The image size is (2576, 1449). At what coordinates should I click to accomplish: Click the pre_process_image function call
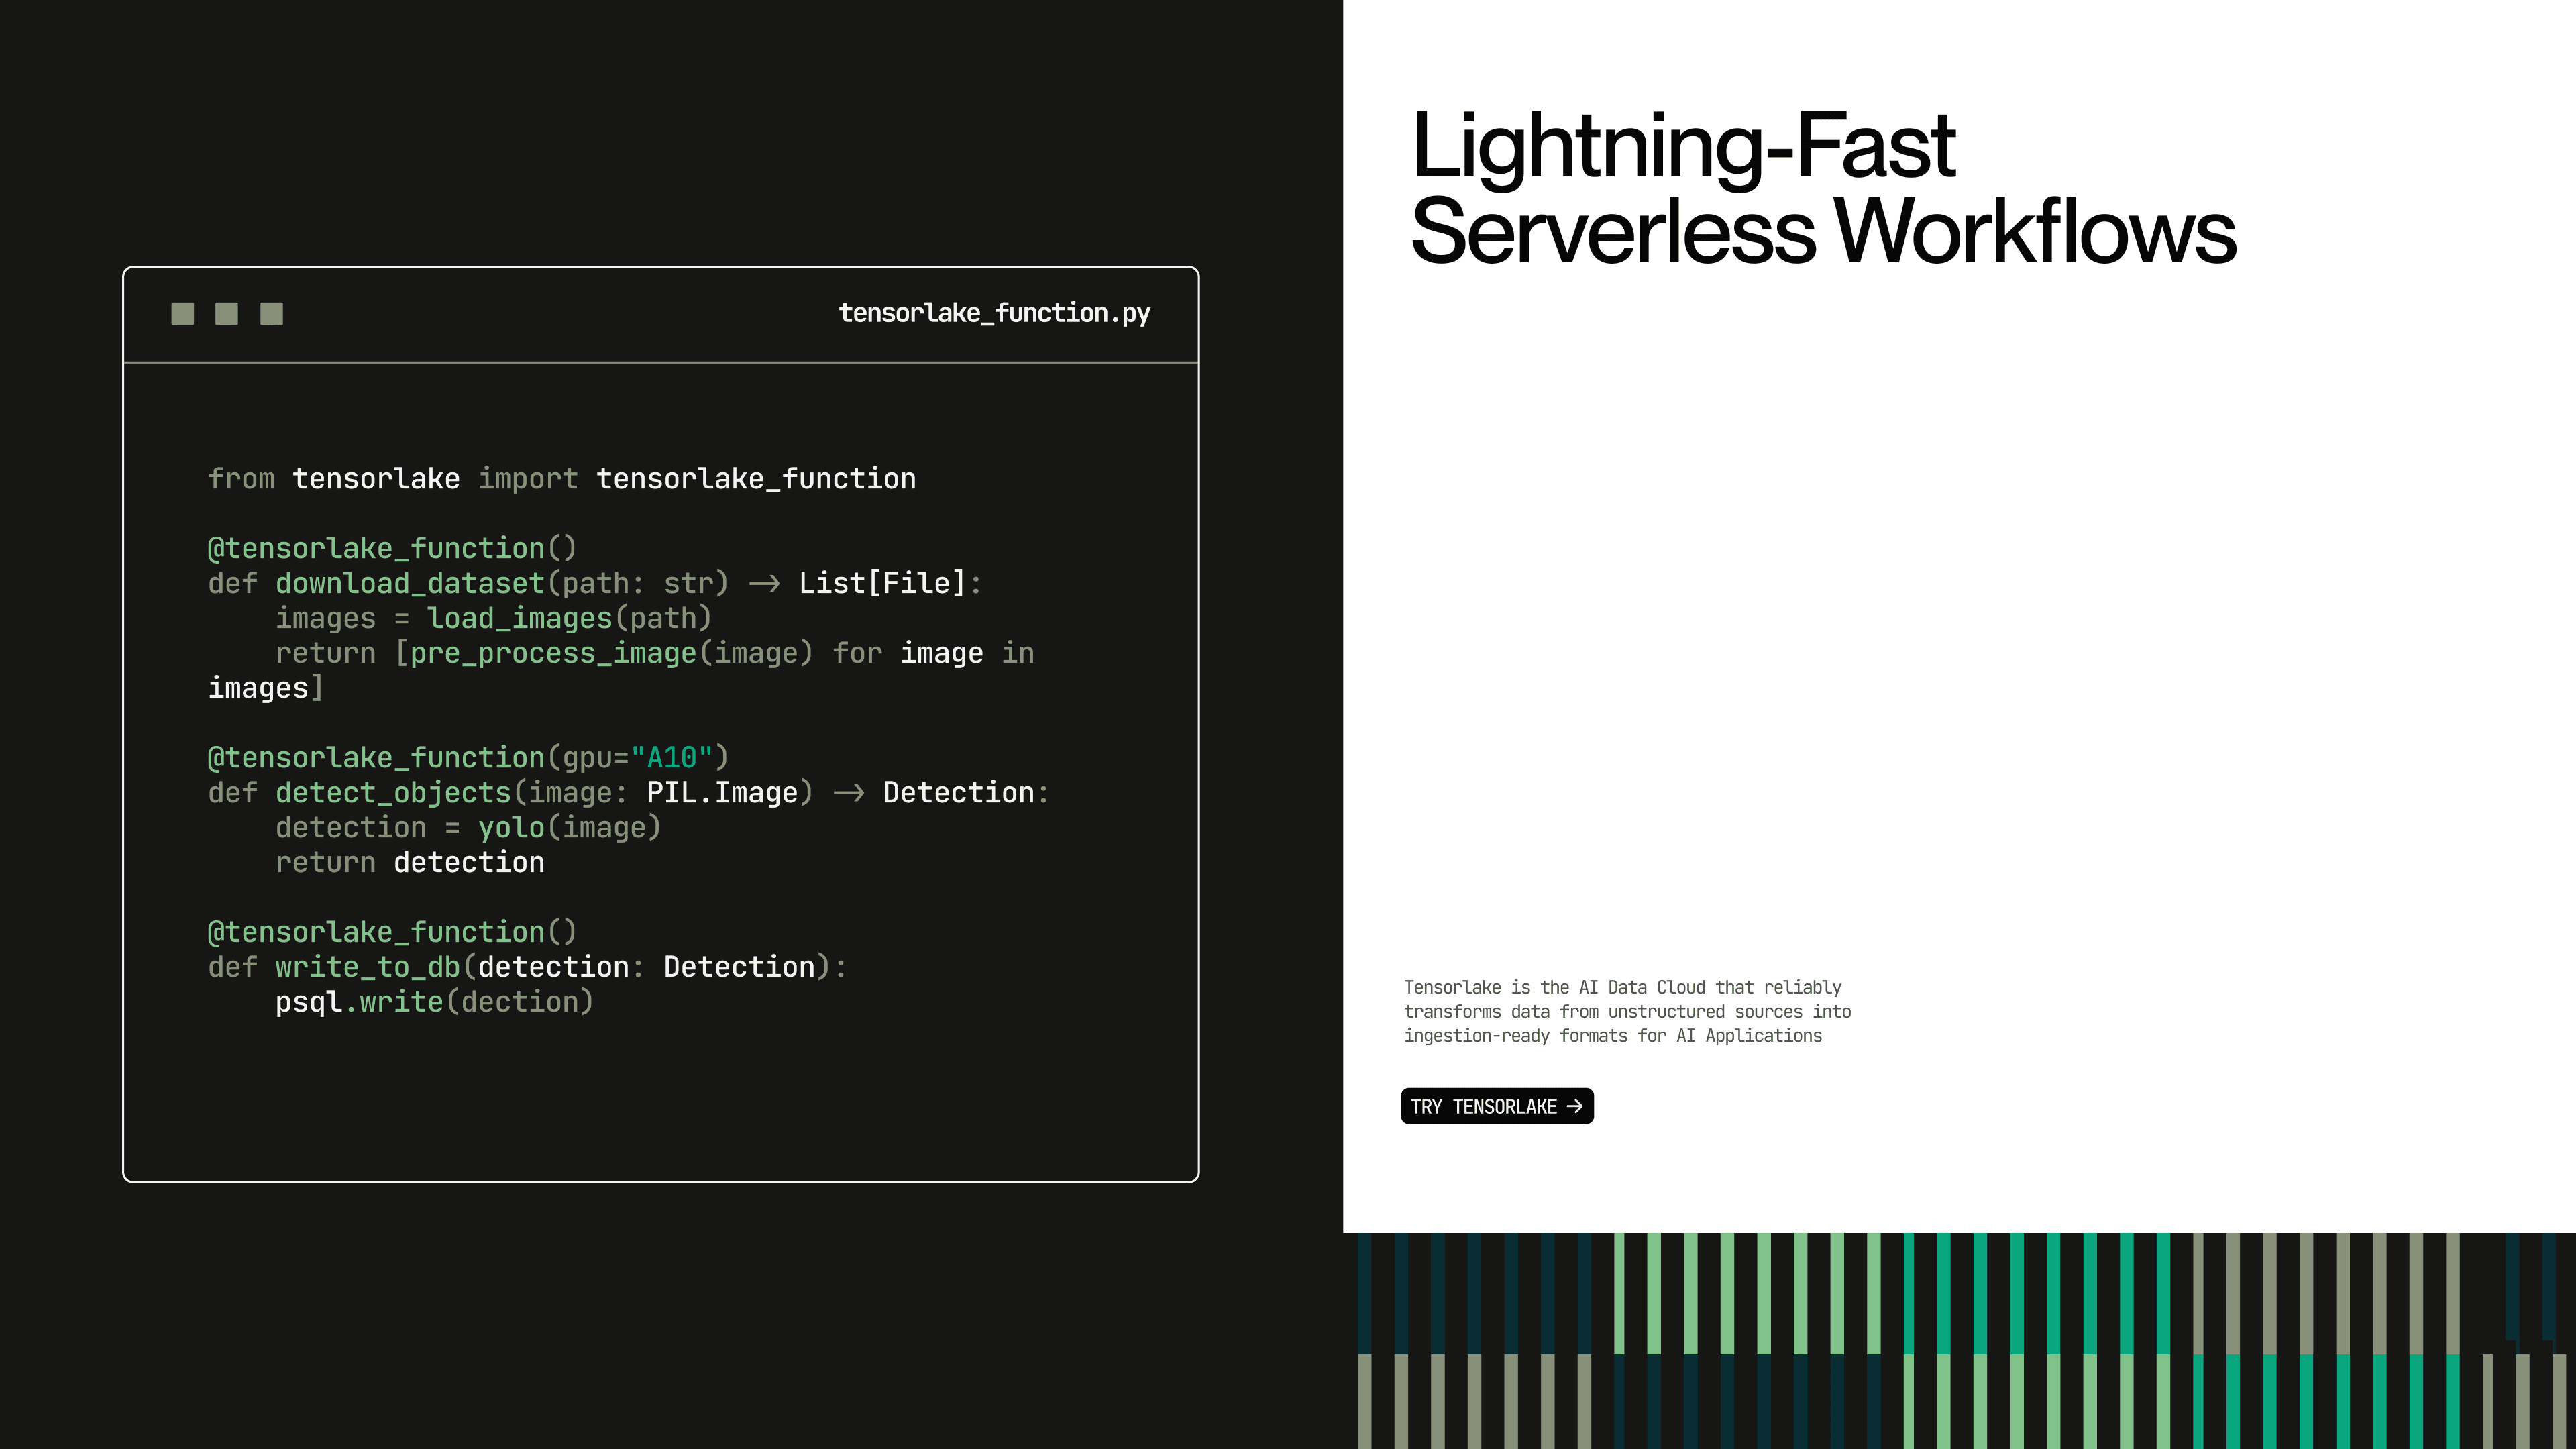pyautogui.click(x=553, y=654)
